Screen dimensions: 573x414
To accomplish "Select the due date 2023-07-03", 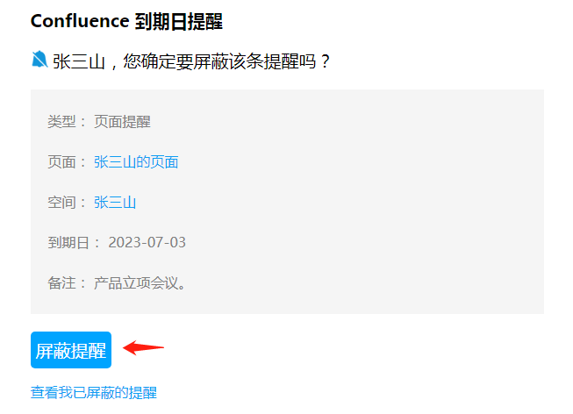I will [147, 242].
